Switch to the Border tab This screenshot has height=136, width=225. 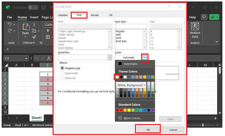pyautogui.click(x=95, y=15)
